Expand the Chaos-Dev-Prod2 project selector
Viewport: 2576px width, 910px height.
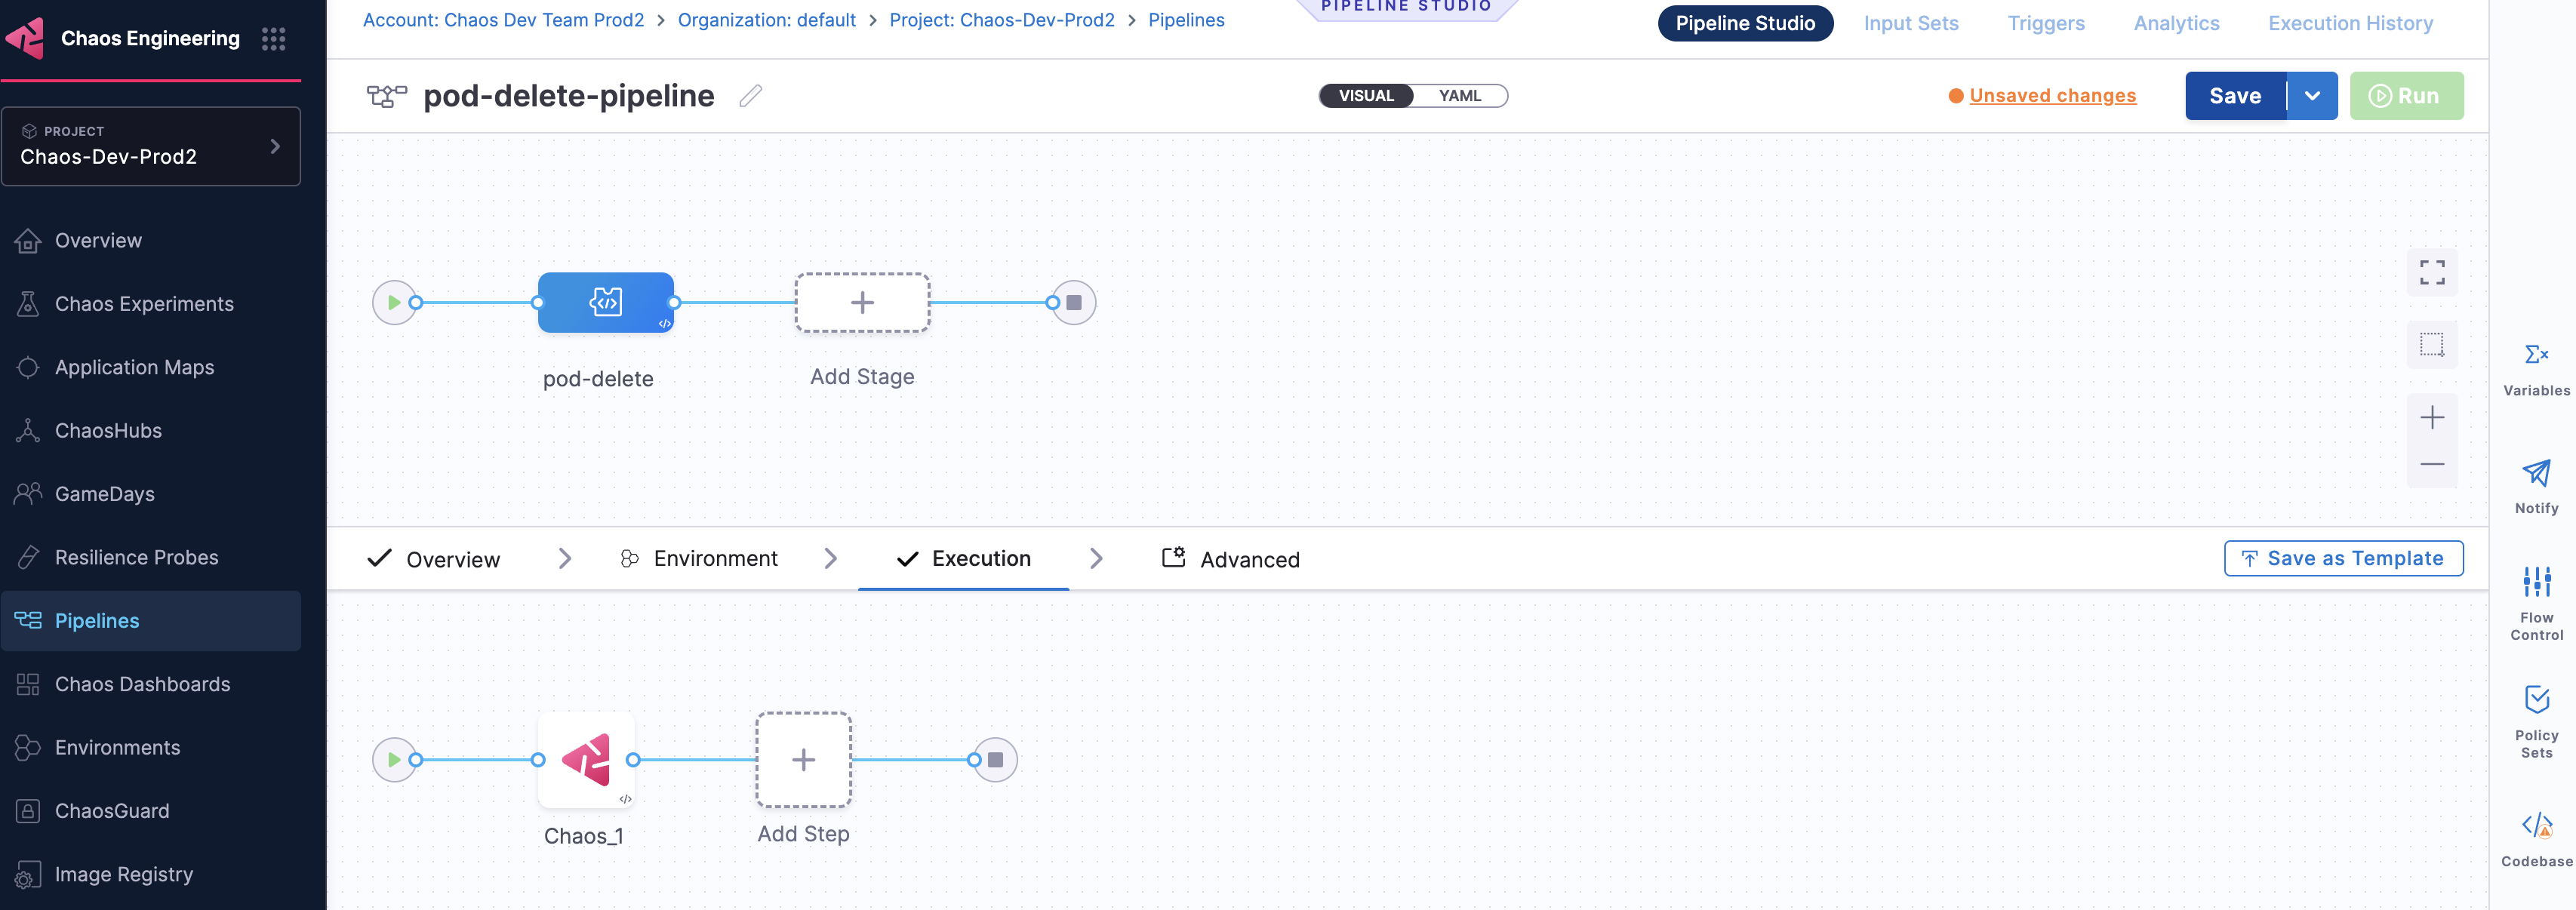click(151, 146)
